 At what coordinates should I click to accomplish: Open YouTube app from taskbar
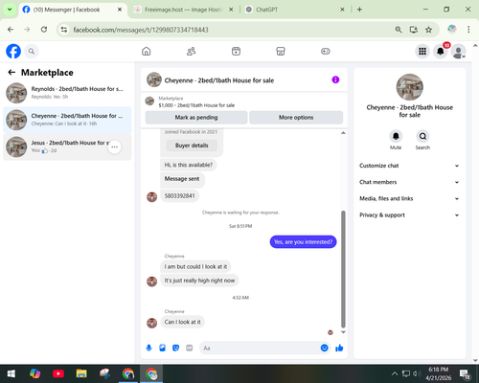click(x=58, y=373)
